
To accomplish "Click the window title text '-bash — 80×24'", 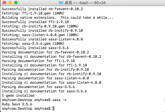I will point(92,3).
